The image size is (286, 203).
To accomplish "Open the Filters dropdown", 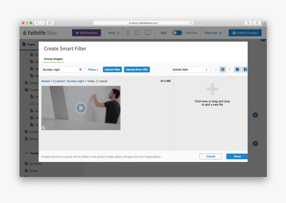I will pyautogui.click(x=93, y=70).
